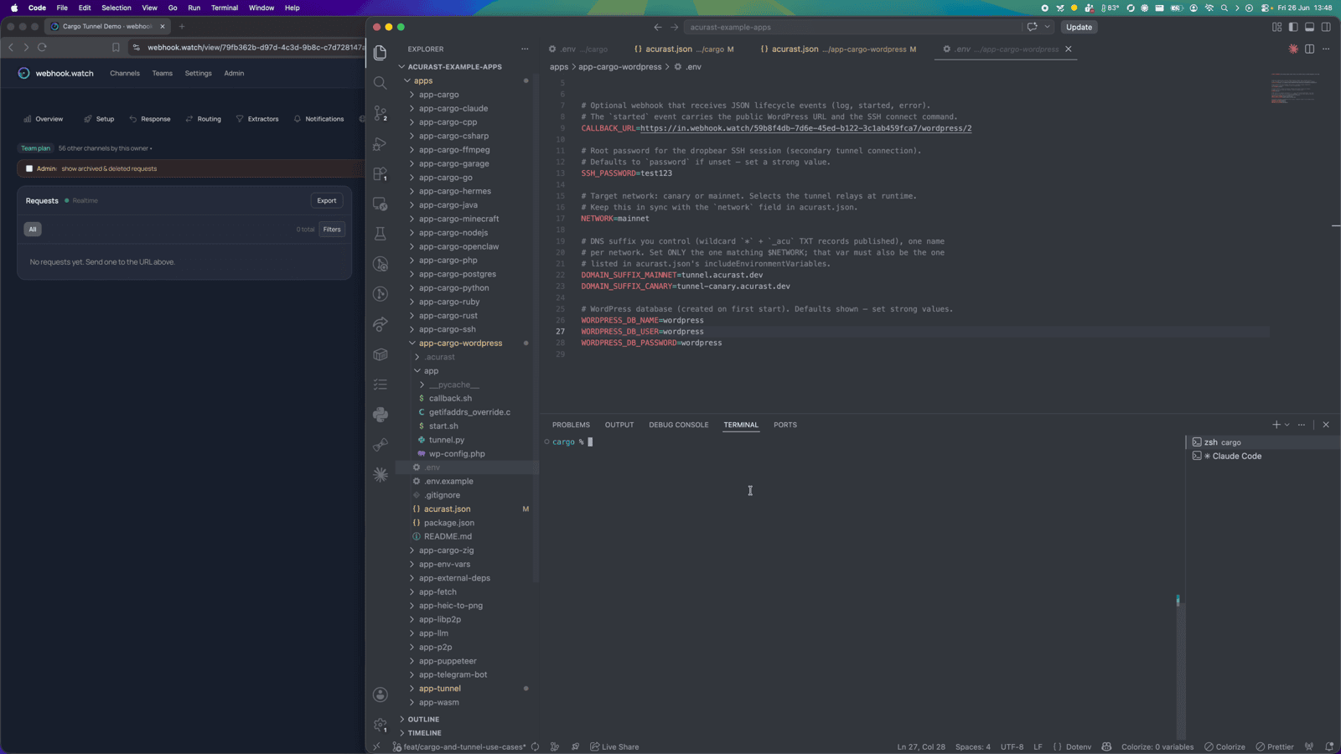Open the Accounts icon in activity bar
The height and width of the screenshot is (754, 1341).
click(x=381, y=695)
